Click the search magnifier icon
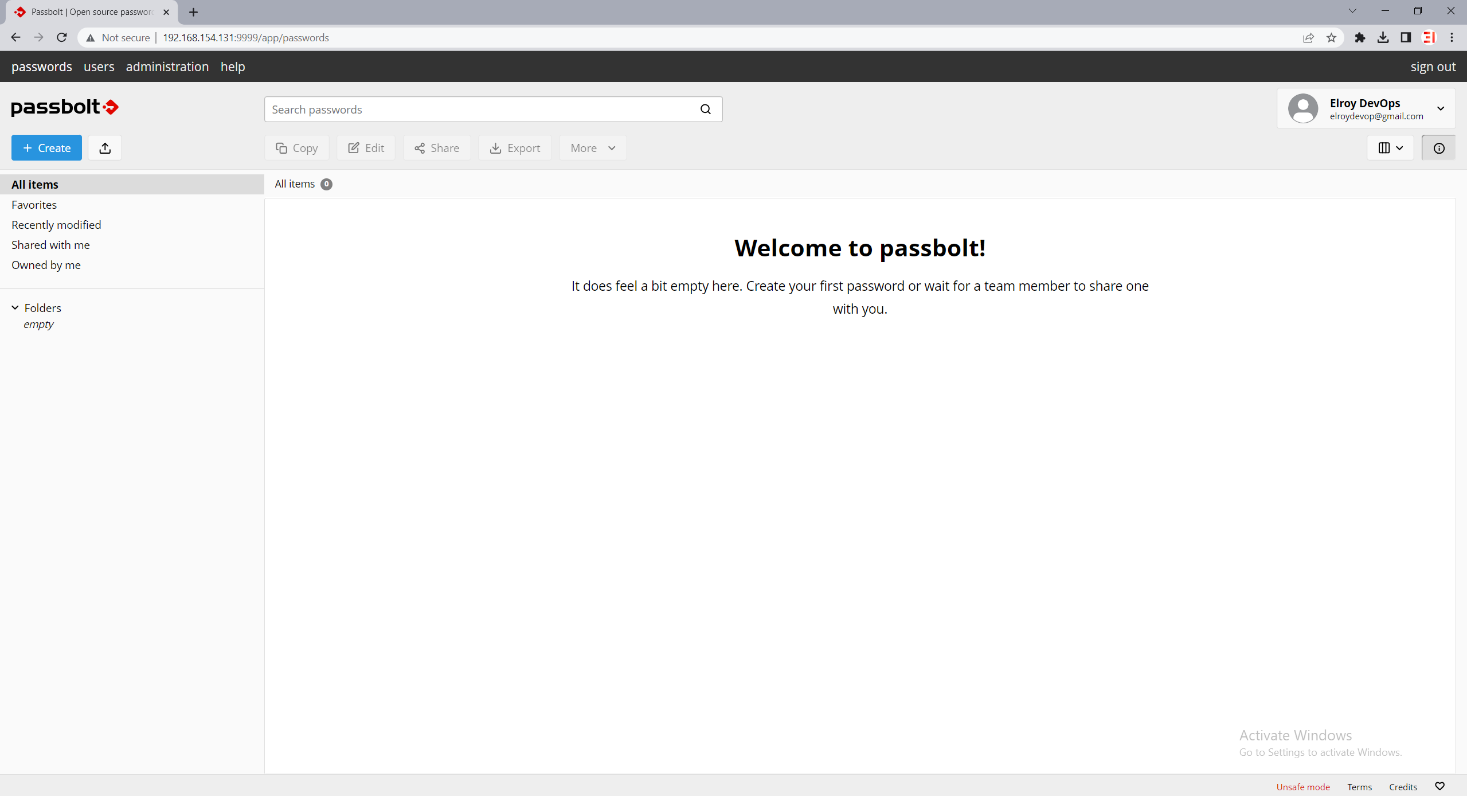 706,110
